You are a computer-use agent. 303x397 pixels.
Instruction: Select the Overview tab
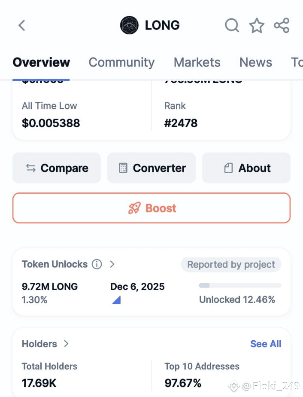(41, 62)
